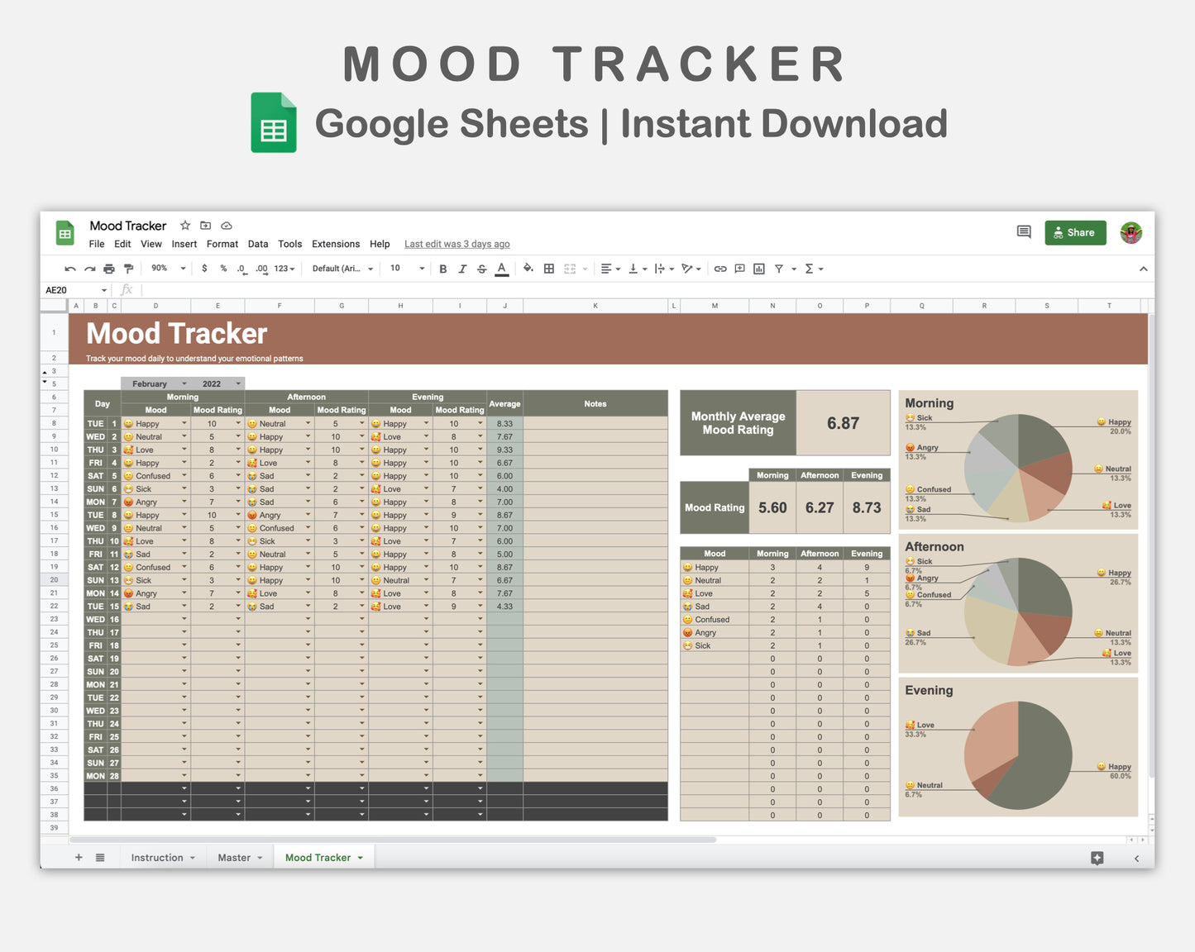Toggle bold formatting
The width and height of the screenshot is (1195, 952).
[442, 268]
